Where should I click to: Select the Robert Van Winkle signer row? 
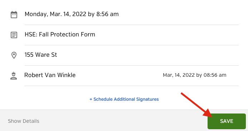[x=132, y=75]
